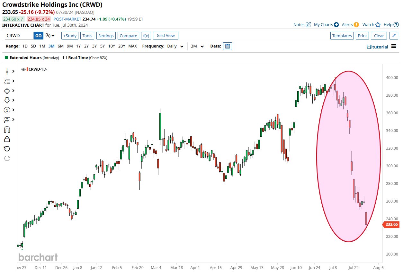The image size is (403, 277).
Task: Toggle Extended Hours intraday checkbox
Action: tap(6, 58)
